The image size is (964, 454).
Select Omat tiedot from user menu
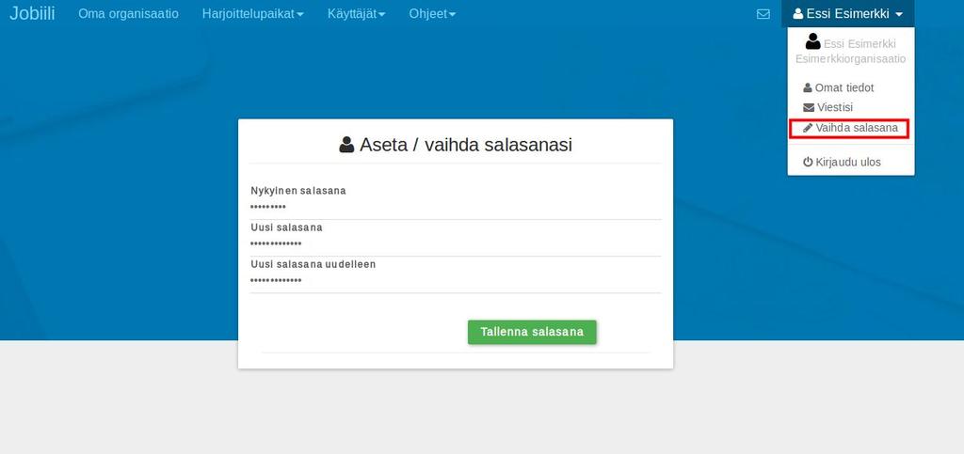click(839, 87)
